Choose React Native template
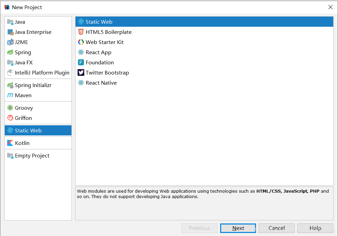338x236 pixels. click(x=204, y=83)
